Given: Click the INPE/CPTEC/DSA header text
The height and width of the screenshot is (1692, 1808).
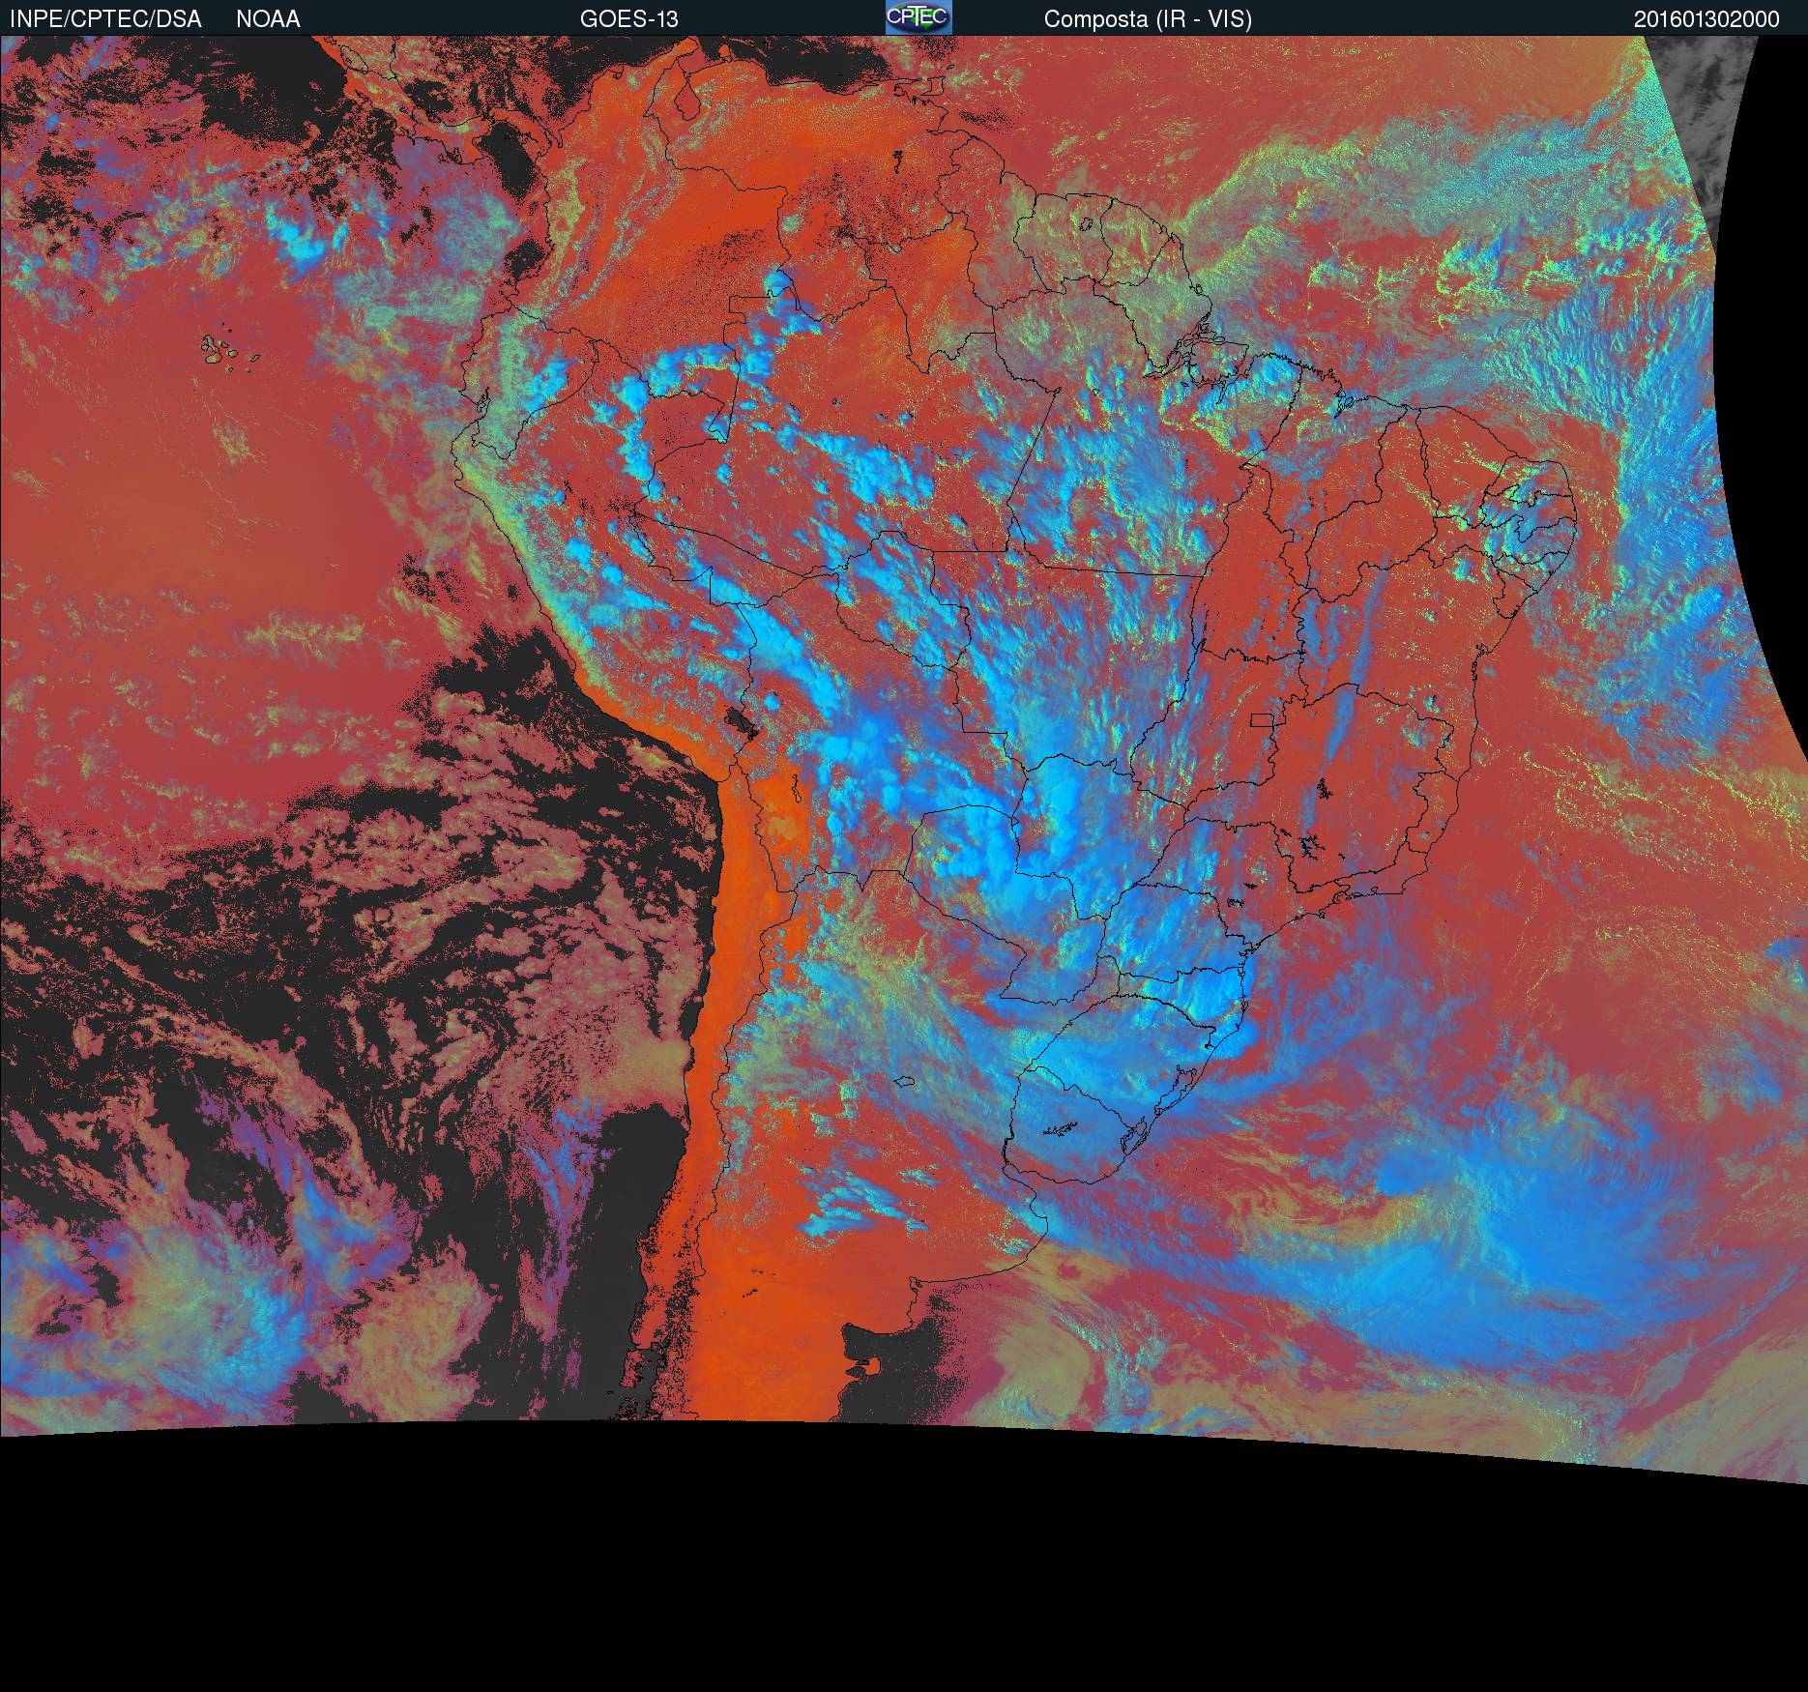Looking at the screenshot, I should click(105, 19).
